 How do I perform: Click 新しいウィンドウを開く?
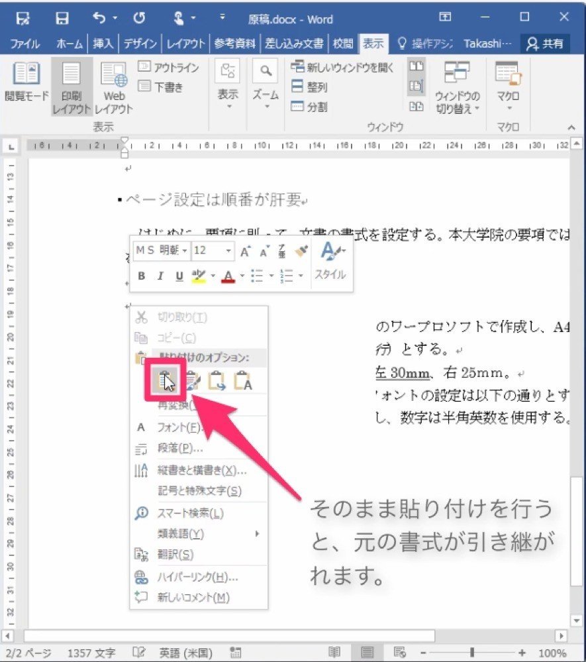point(342,67)
